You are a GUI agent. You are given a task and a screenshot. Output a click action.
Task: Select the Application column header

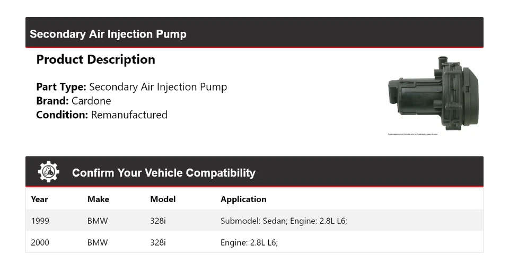click(x=243, y=199)
